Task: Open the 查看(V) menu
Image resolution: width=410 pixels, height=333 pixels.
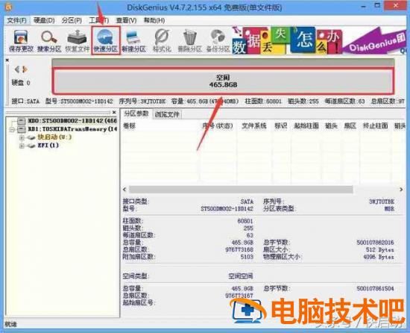Action: point(126,20)
